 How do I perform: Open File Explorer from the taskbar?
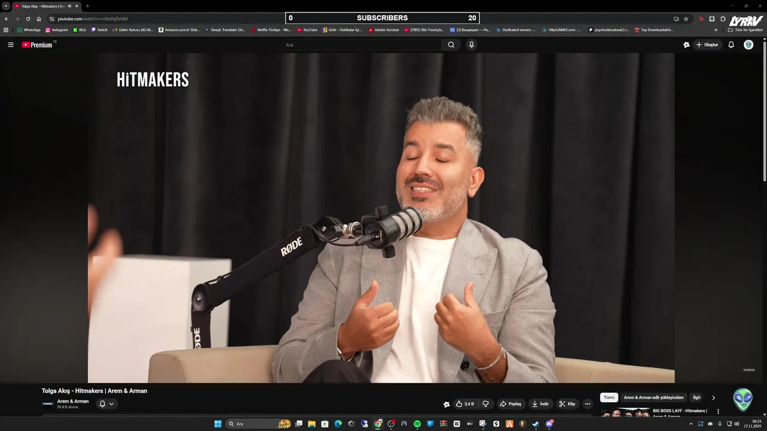(312, 424)
